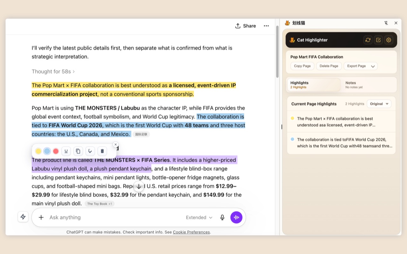Screen dimensions: 407x254
Task: Expand the 'Thought for 58s' section
Action: coord(53,71)
